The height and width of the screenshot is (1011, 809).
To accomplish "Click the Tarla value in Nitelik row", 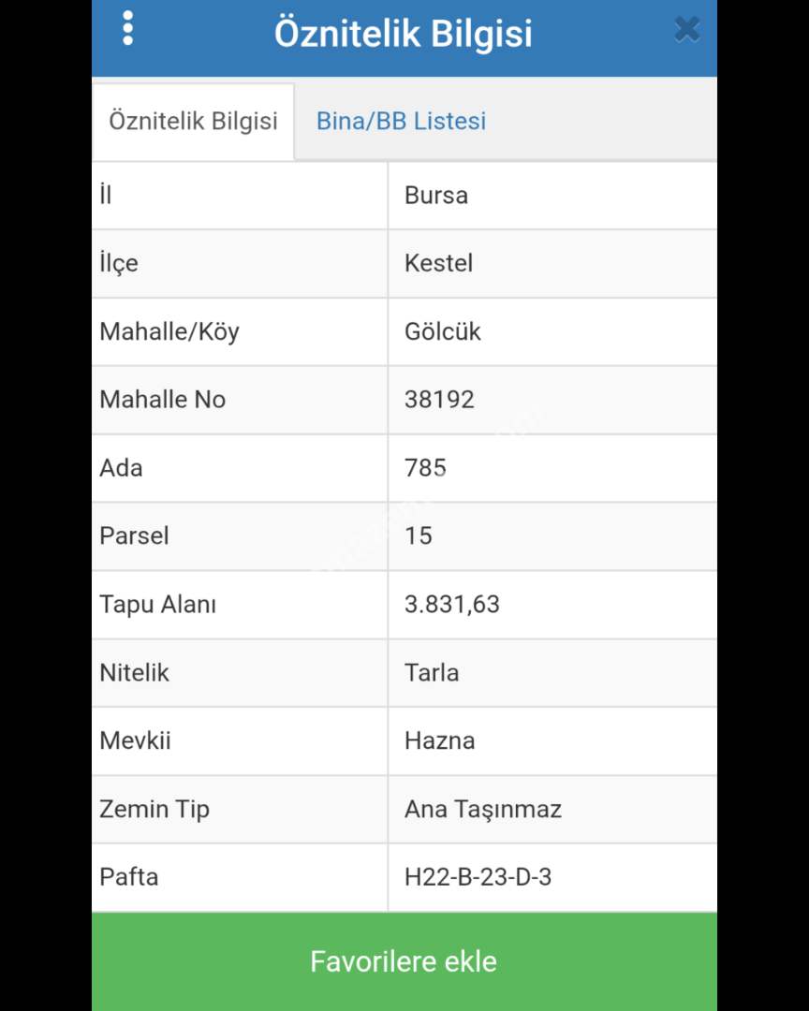I will 432,673.
